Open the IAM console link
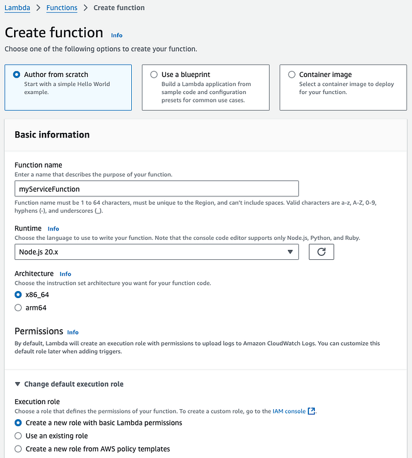 [x=289, y=411]
